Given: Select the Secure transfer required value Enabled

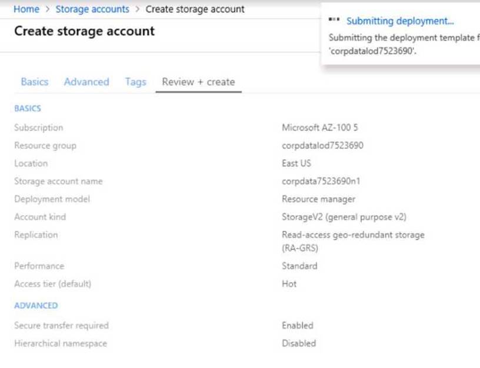Looking at the screenshot, I should [298, 326].
